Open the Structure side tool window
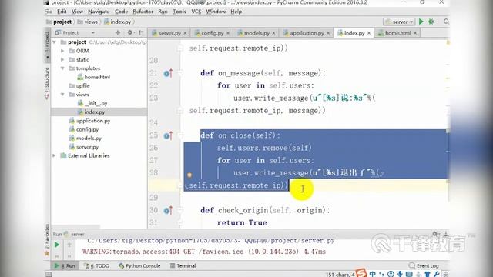Screen dimensions: 493x277 [x=47, y=83]
